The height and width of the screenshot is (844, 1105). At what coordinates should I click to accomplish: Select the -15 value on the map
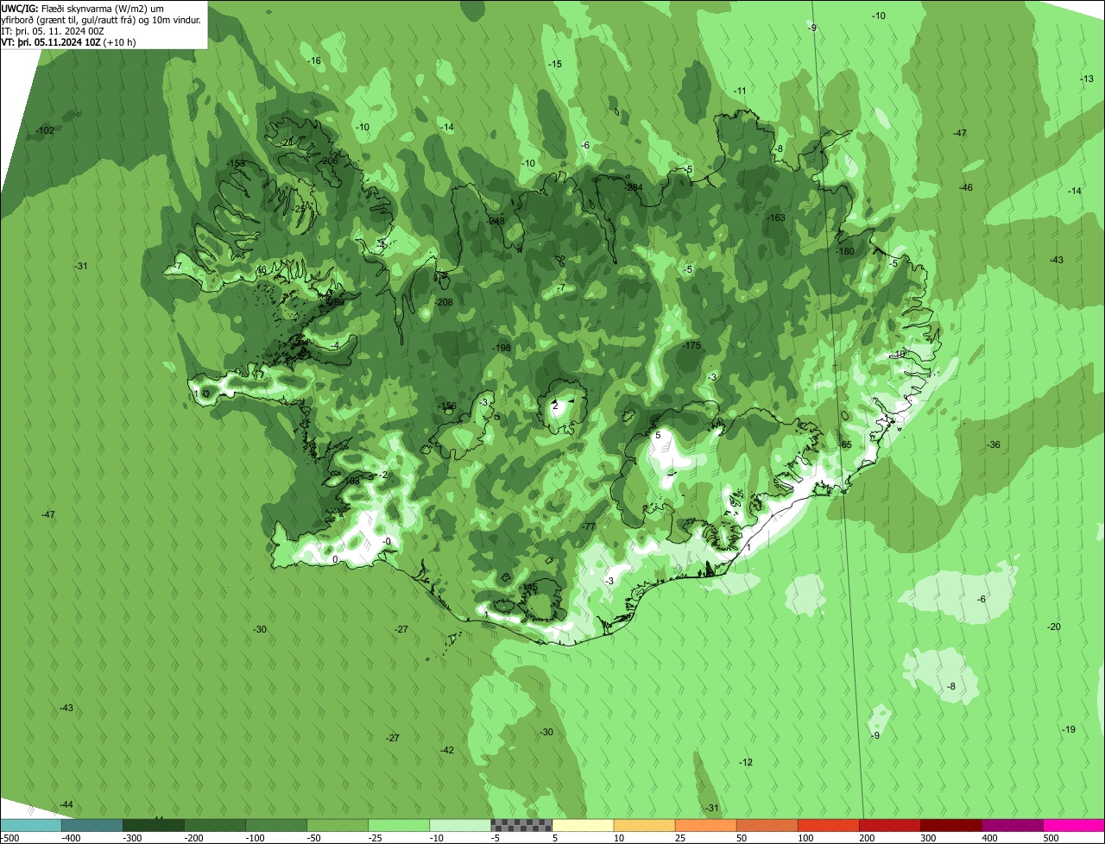point(555,64)
